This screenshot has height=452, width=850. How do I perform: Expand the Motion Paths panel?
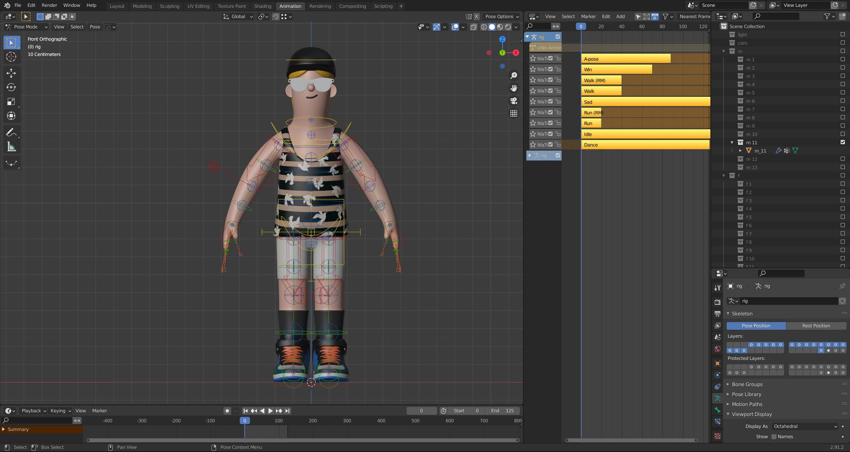click(x=747, y=404)
